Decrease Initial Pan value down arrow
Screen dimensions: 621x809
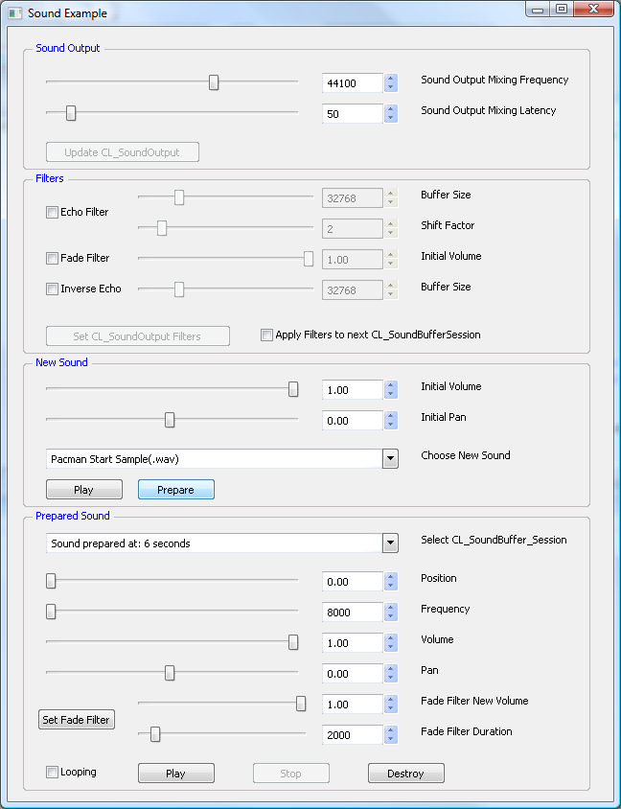click(x=390, y=425)
